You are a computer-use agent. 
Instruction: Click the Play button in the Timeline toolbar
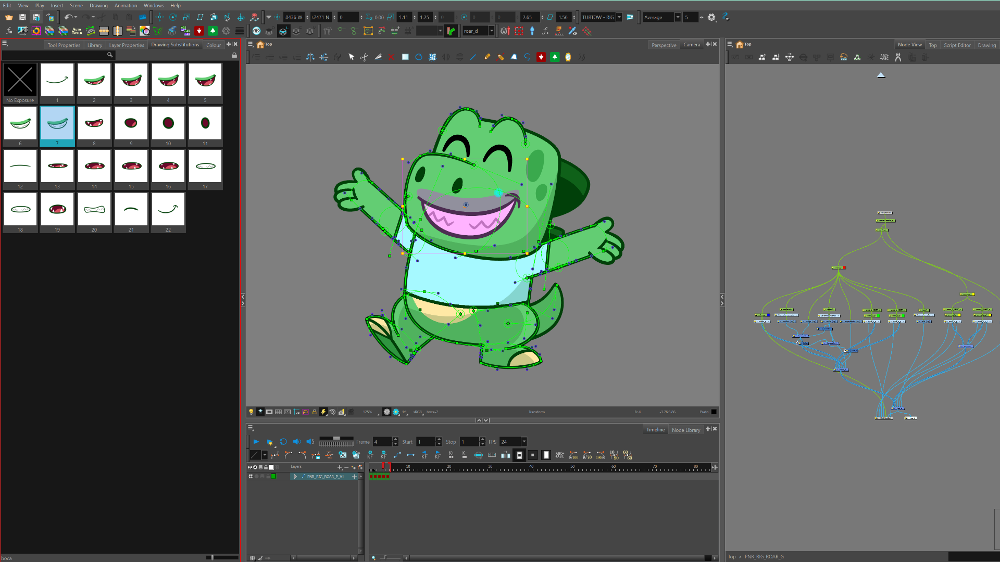tap(256, 442)
